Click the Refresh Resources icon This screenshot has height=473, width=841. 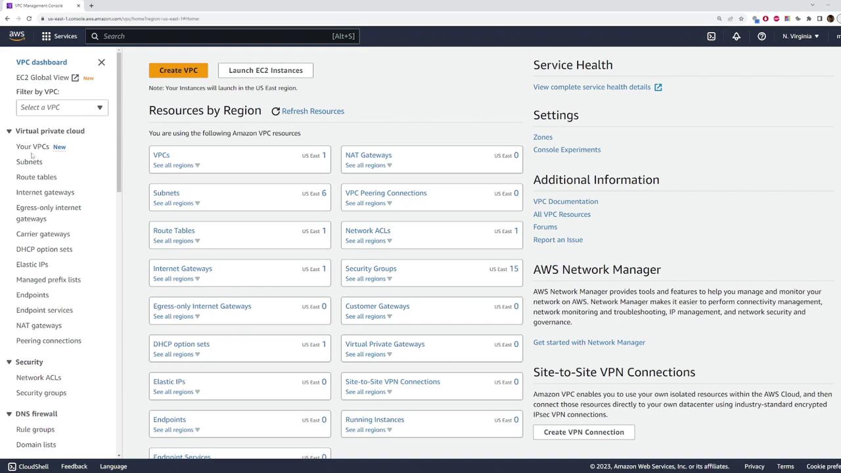pos(276,112)
